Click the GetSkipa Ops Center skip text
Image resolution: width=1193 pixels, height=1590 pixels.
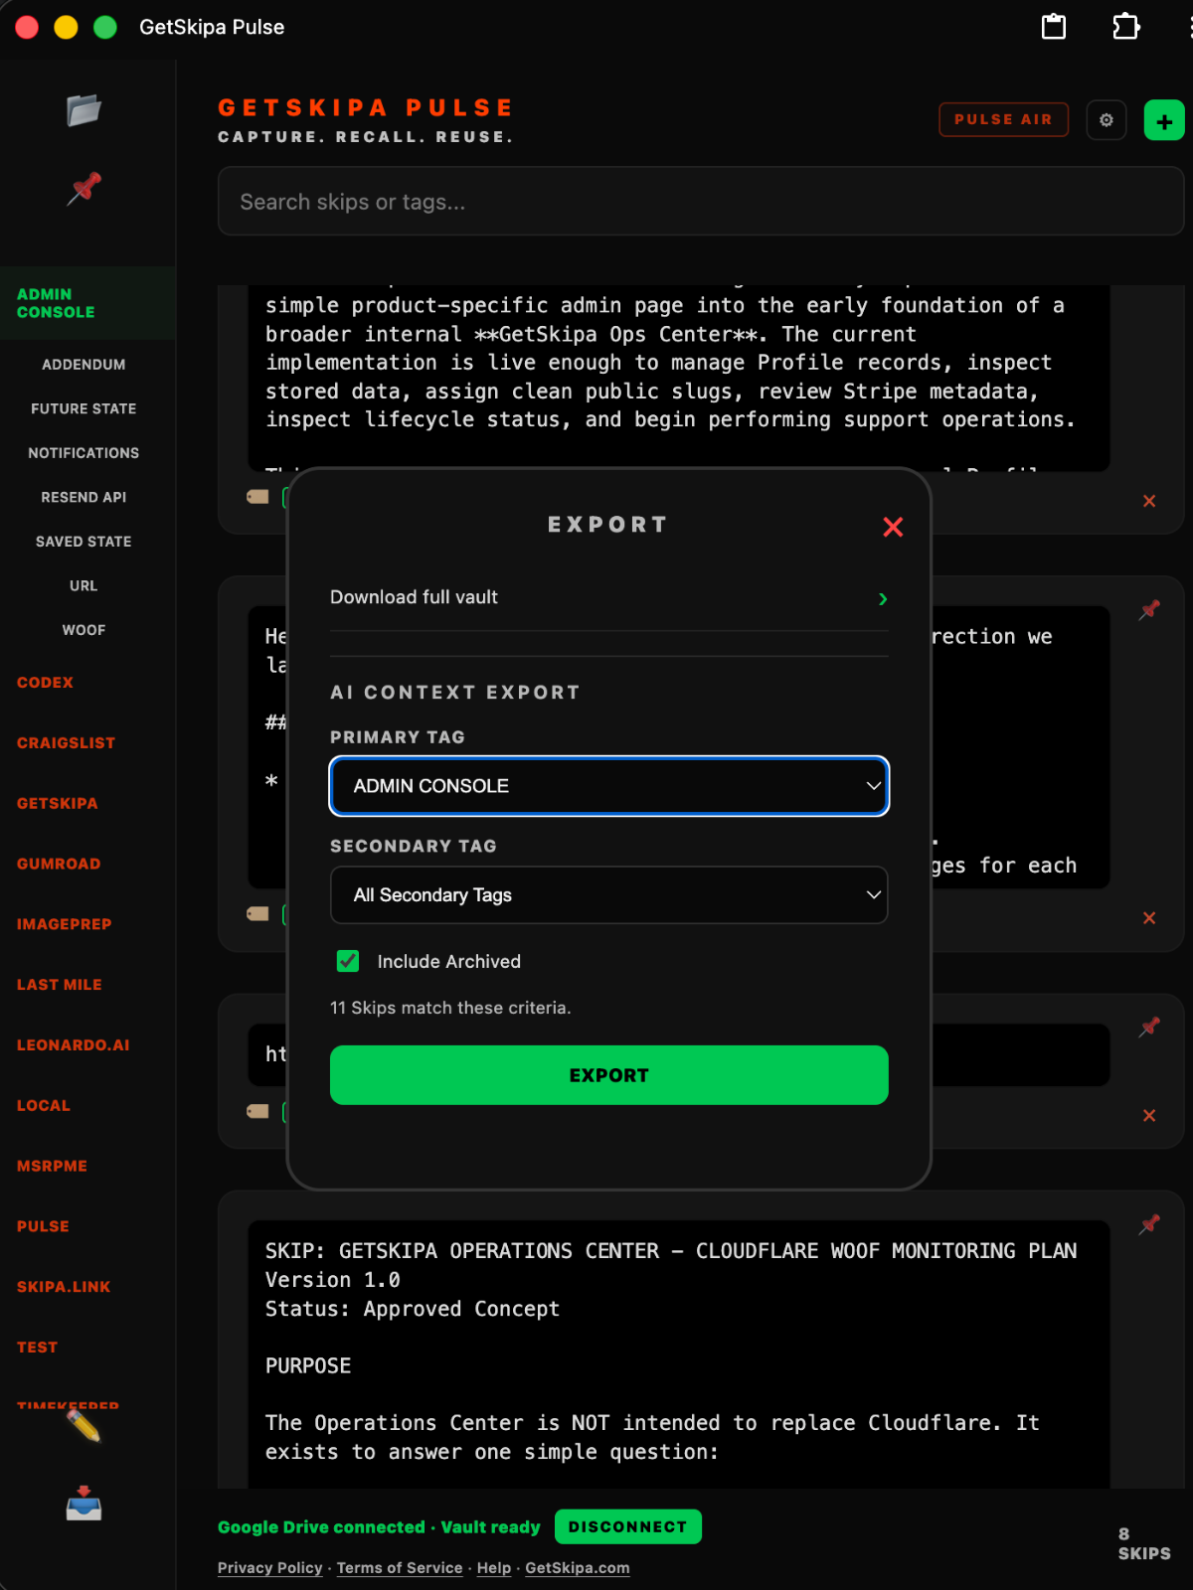click(x=678, y=379)
